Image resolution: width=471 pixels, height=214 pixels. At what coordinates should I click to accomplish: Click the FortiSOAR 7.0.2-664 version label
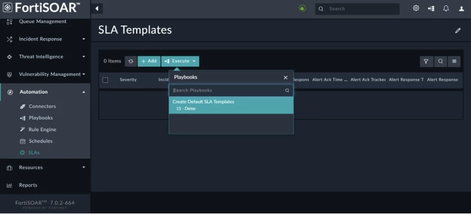[45, 203]
